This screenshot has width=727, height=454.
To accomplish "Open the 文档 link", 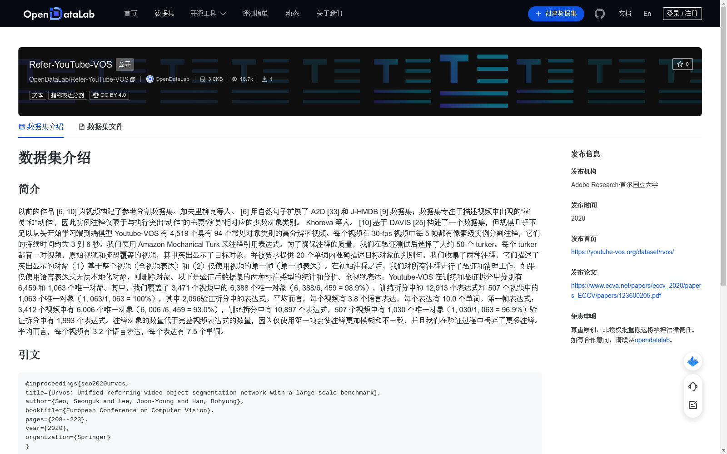I will (x=625, y=14).
